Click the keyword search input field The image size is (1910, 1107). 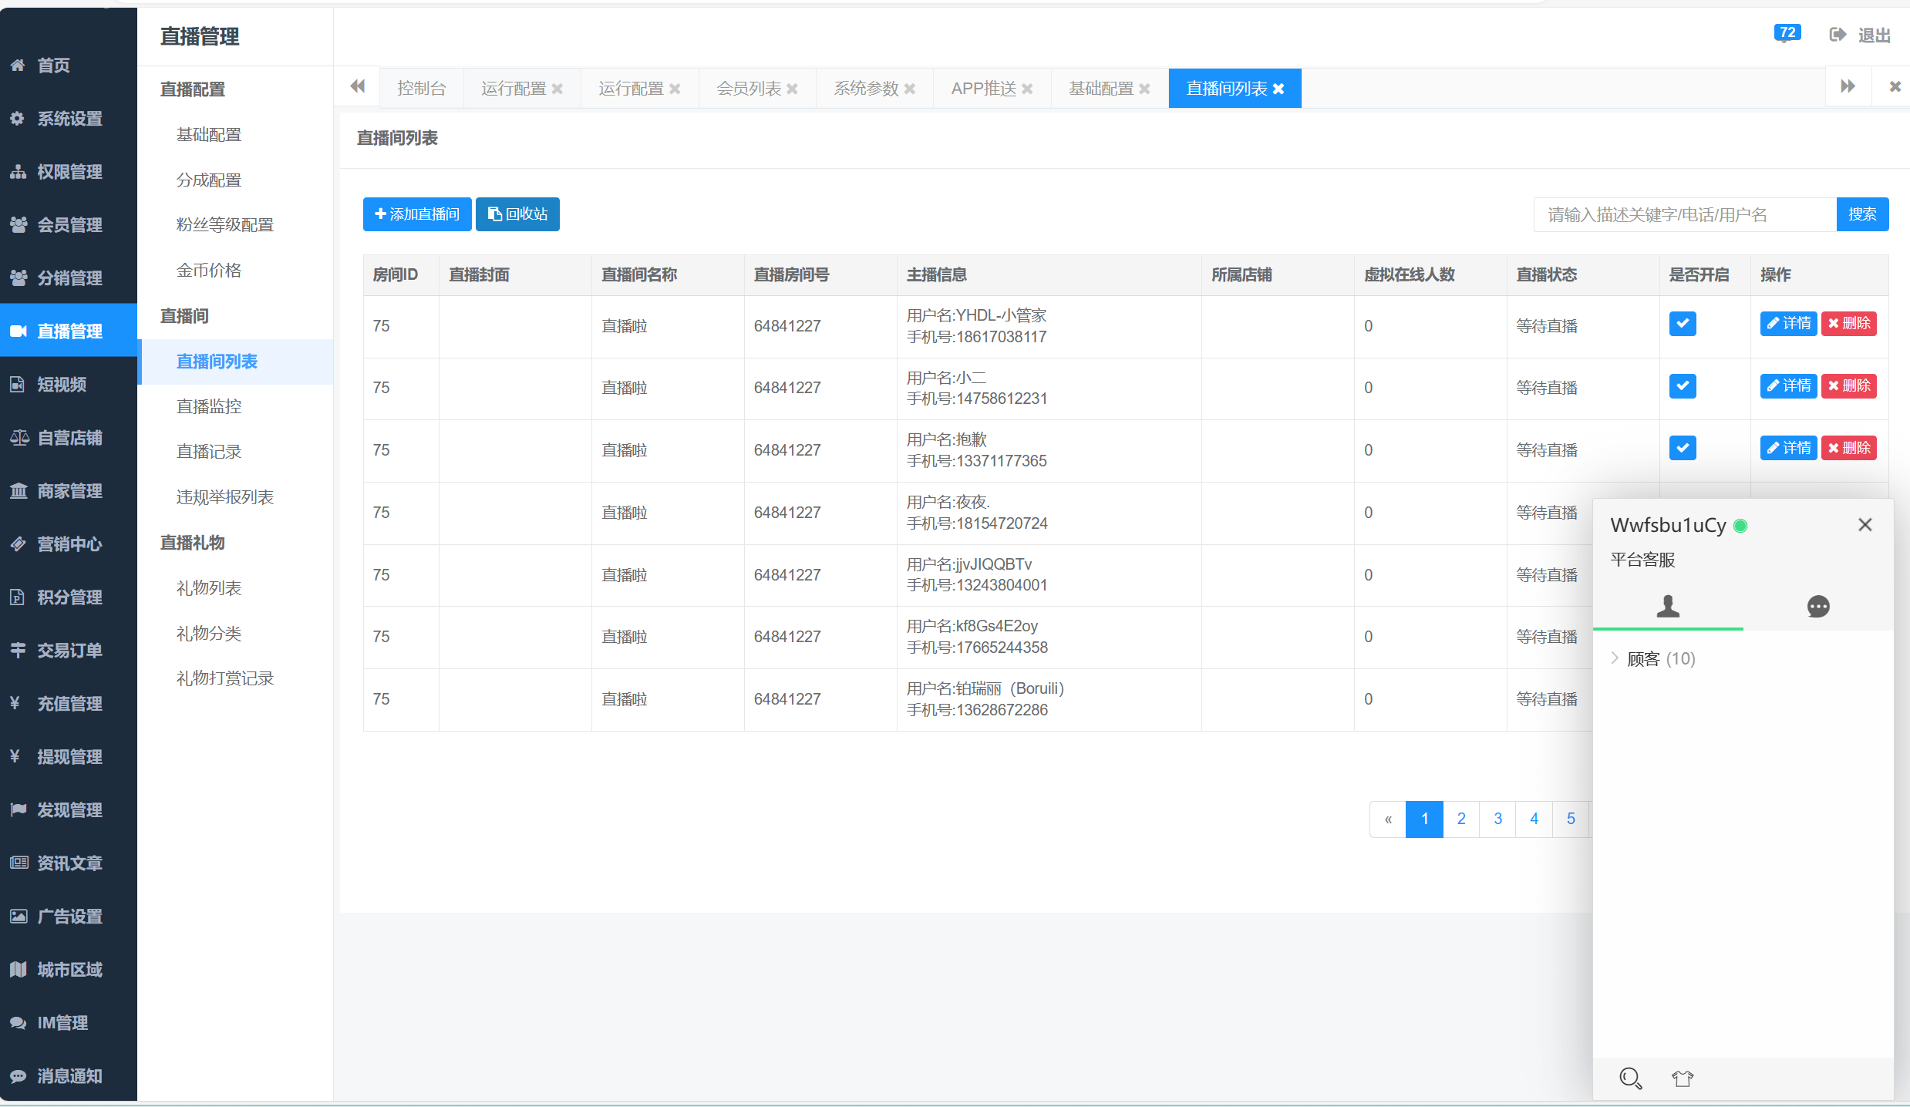pyautogui.click(x=1684, y=214)
